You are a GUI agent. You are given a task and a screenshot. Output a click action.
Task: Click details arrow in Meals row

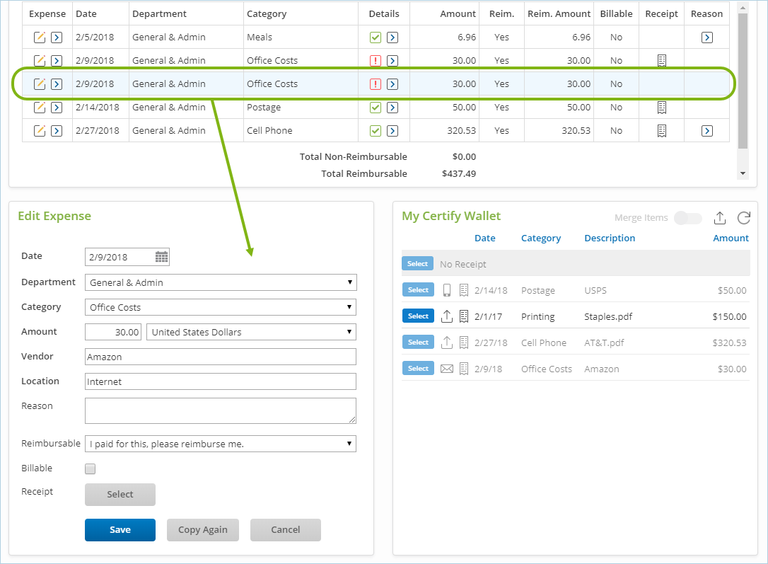[x=392, y=38]
